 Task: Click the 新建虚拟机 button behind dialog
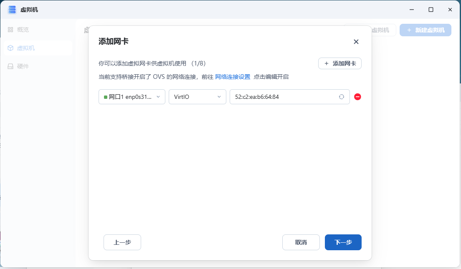pos(425,30)
